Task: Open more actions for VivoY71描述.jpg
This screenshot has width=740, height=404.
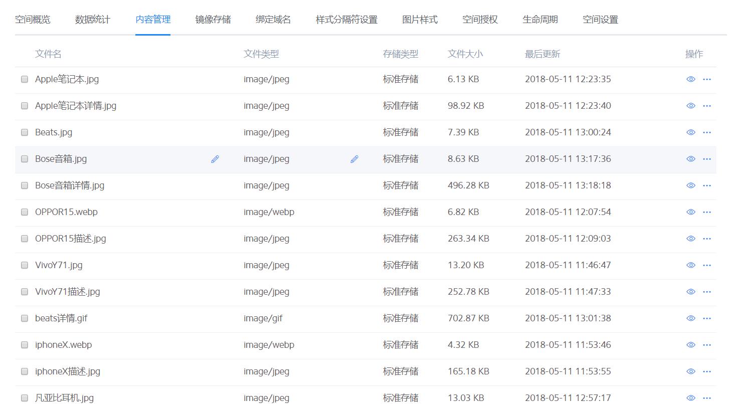Action: tap(707, 292)
